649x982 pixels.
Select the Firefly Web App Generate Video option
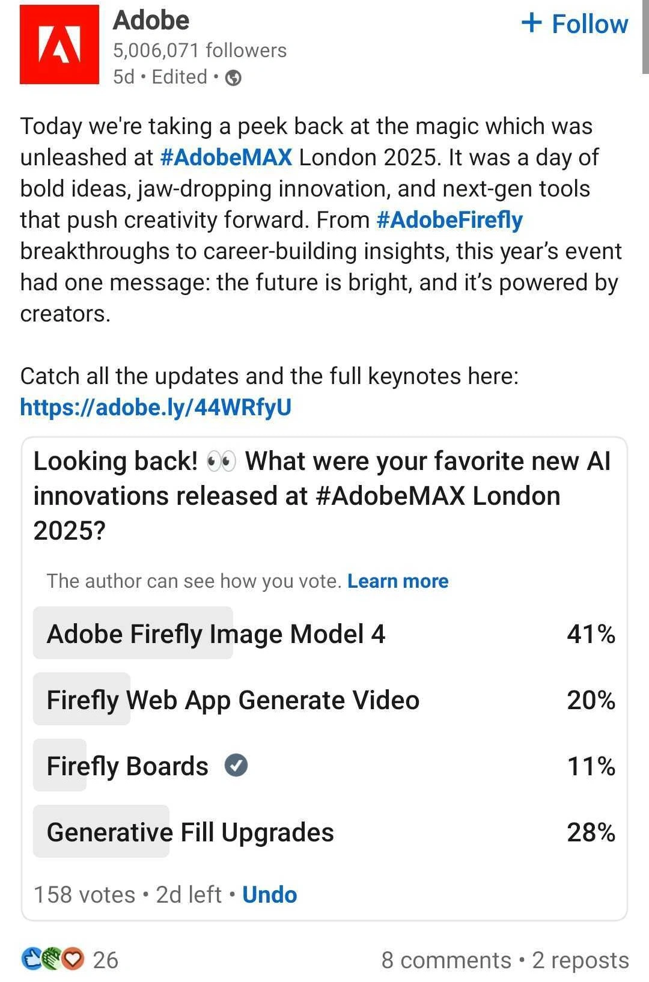[234, 699]
